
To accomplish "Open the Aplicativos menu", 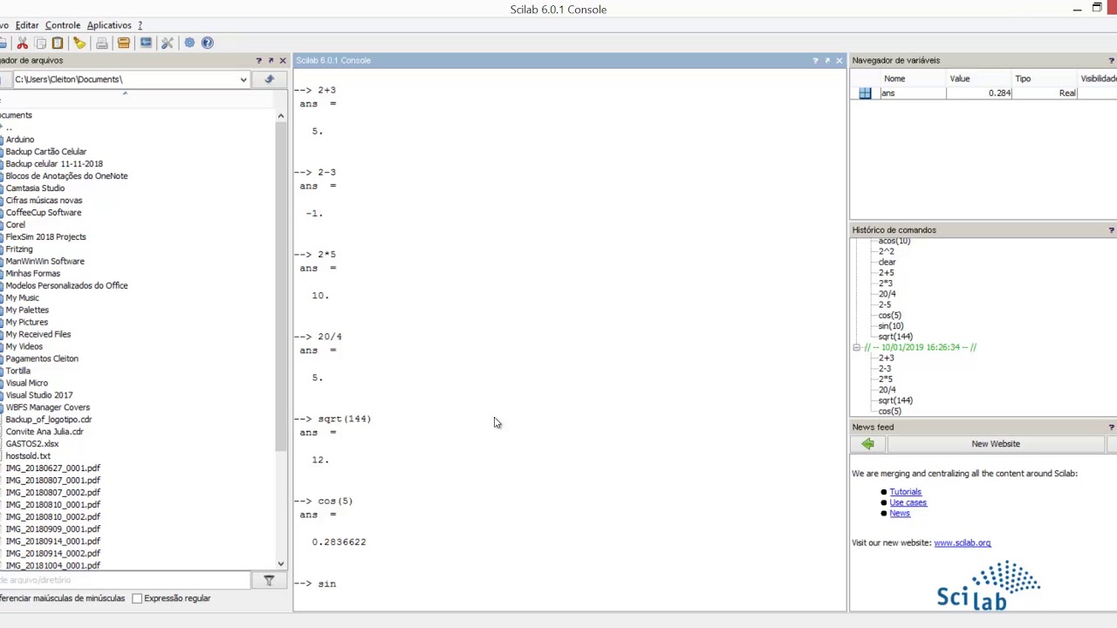I will tap(109, 25).
